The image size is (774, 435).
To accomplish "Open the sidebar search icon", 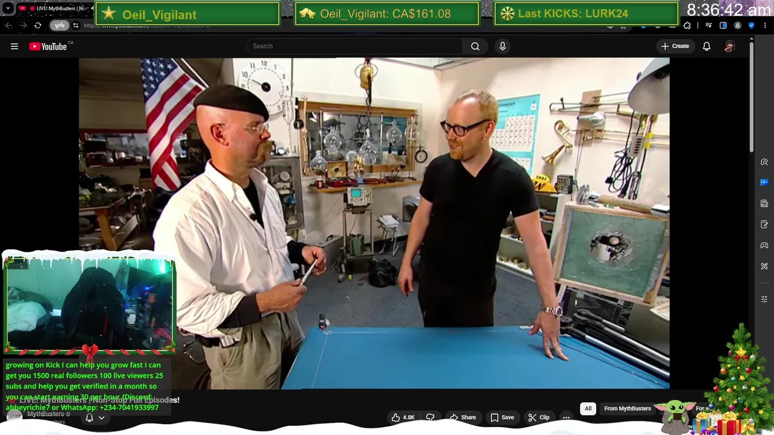I will coord(764,162).
